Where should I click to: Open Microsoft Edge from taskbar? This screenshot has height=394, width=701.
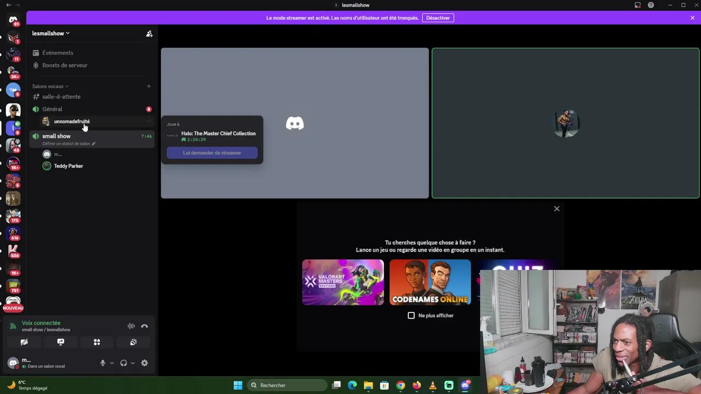[x=352, y=385]
